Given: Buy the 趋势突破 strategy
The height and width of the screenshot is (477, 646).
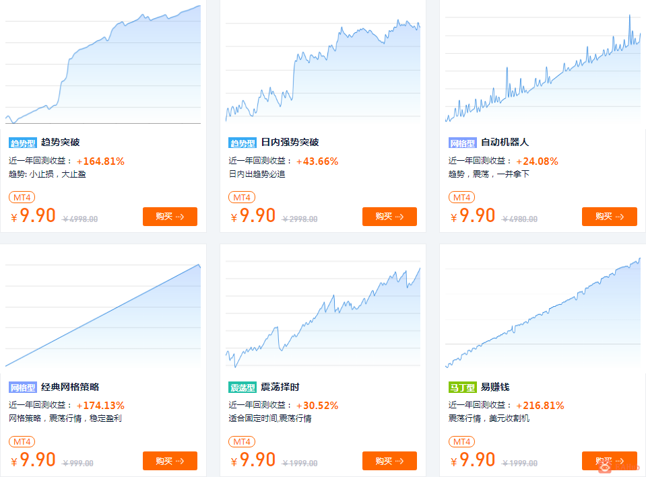Looking at the screenshot, I should pyautogui.click(x=170, y=217).
